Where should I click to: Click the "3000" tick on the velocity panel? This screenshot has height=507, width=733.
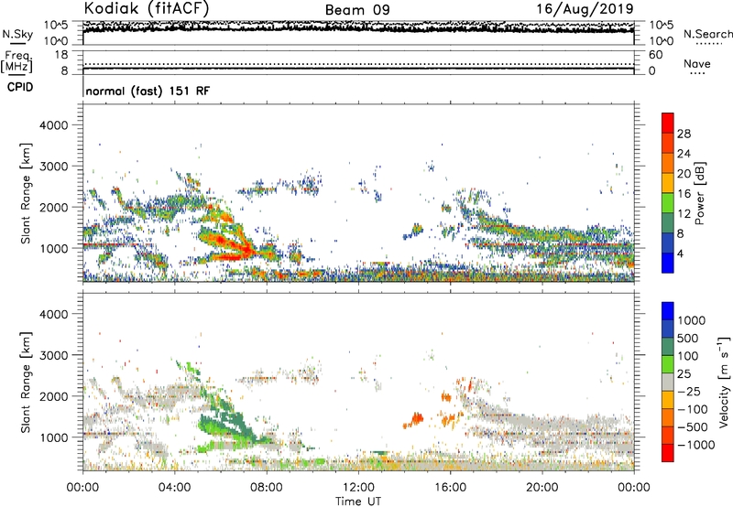click(x=53, y=355)
